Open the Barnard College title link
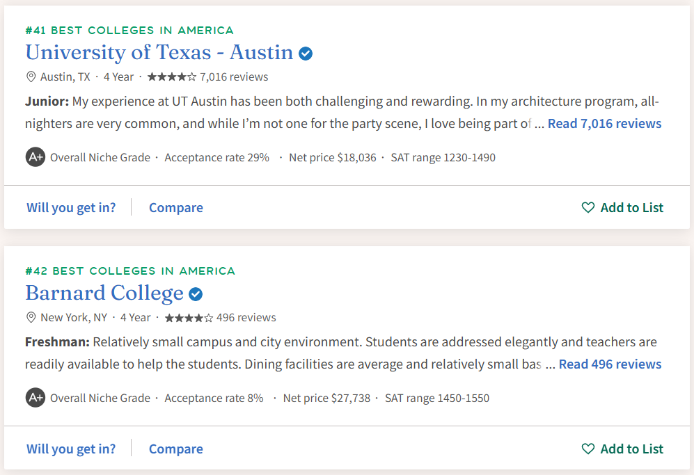Viewport: 694px width, 475px height. tap(104, 293)
